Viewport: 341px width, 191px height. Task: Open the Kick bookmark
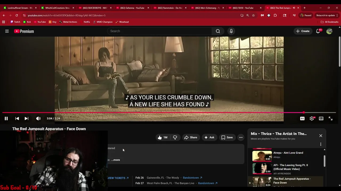[27, 22]
